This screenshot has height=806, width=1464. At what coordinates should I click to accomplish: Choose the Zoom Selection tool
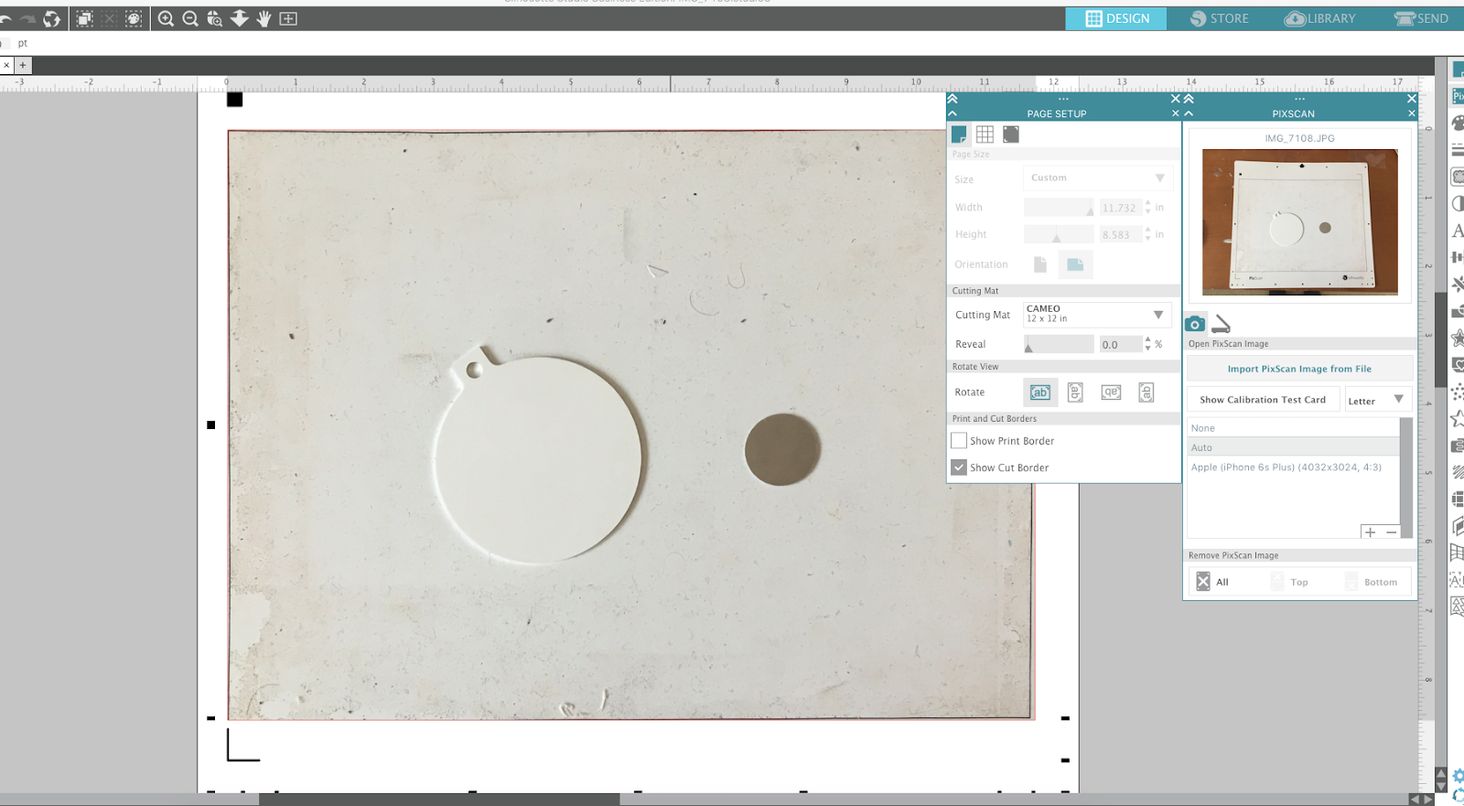[215, 18]
